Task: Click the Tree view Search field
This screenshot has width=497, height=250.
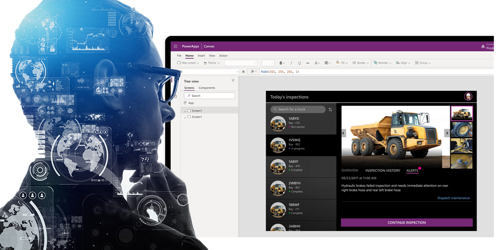Action: pos(209,96)
